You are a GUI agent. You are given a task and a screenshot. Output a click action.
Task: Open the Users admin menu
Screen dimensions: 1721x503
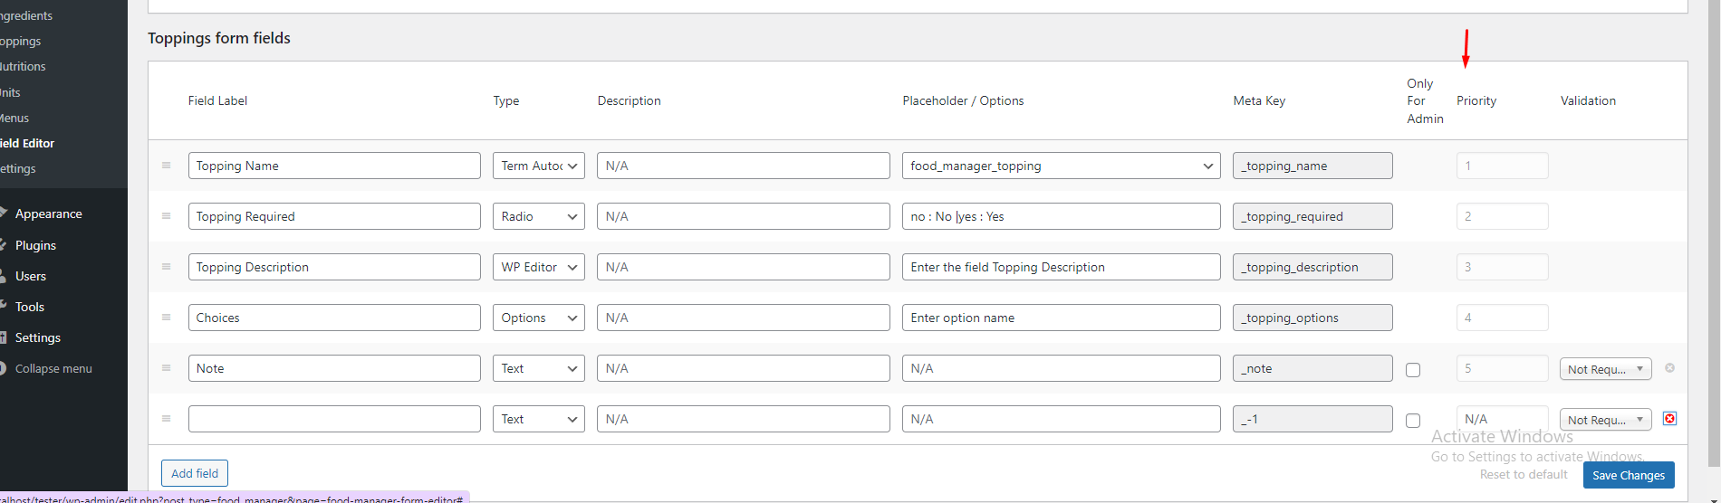click(x=31, y=276)
